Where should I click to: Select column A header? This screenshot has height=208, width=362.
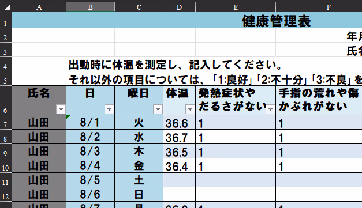(39, 7)
